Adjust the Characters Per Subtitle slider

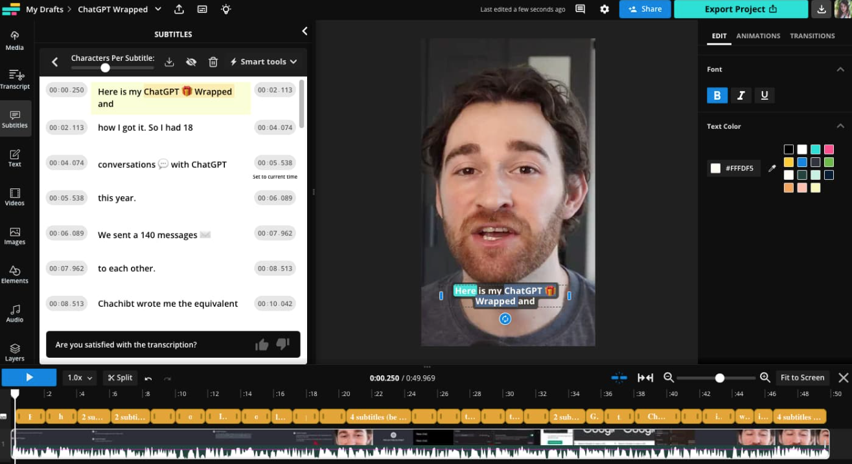point(105,67)
